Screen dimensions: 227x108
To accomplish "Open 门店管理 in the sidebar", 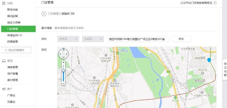I will pos(18,29).
